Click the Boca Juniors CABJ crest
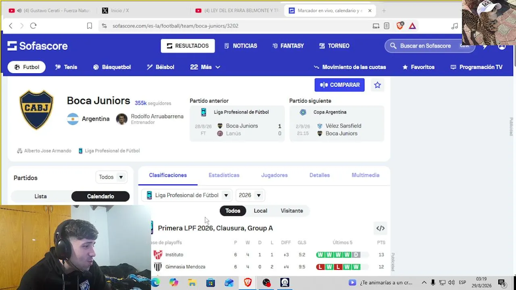Image resolution: width=516 pixels, height=290 pixels. coord(36,110)
